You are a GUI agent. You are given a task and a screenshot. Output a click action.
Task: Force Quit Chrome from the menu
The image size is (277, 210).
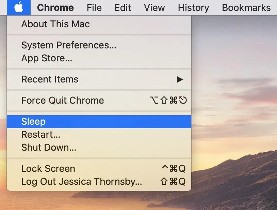tap(63, 100)
